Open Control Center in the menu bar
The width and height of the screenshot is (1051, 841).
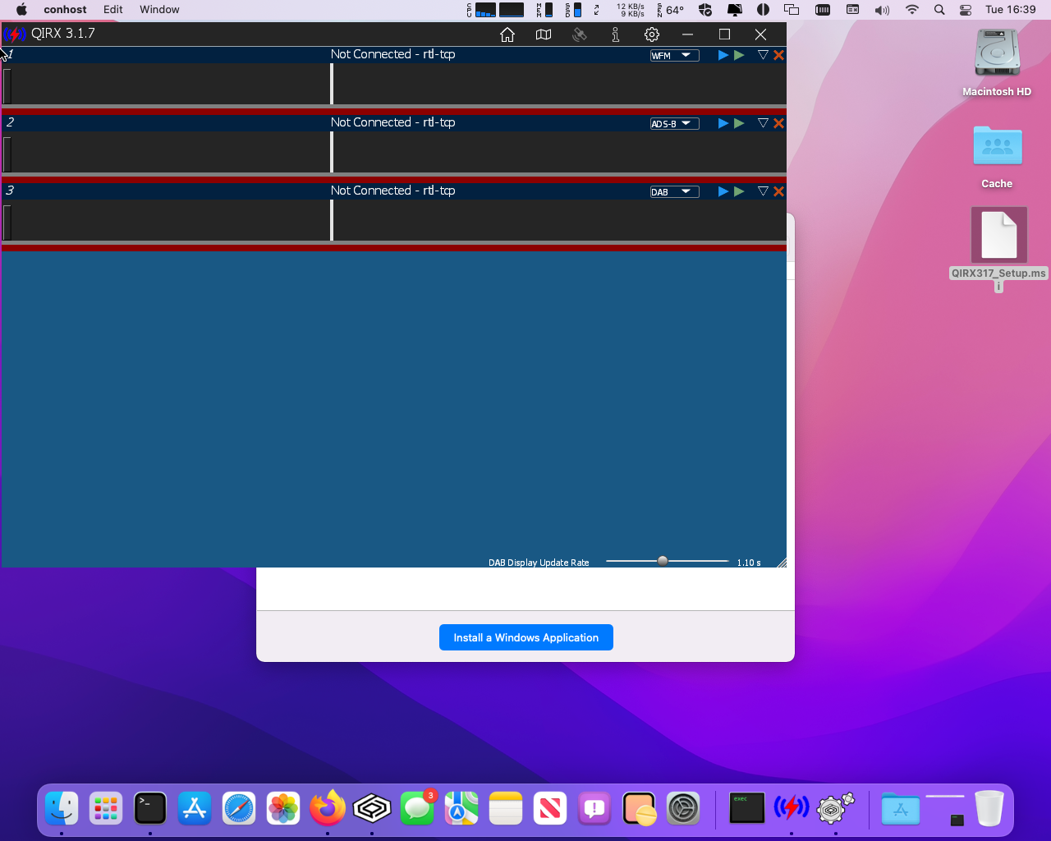(966, 10)
